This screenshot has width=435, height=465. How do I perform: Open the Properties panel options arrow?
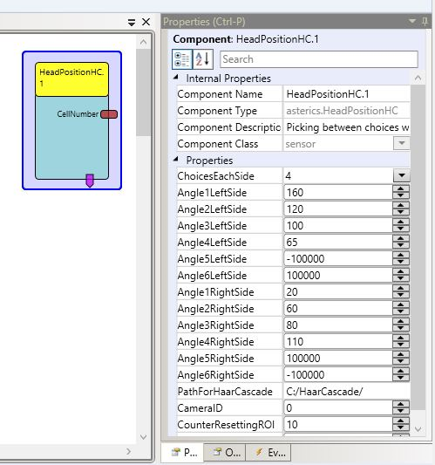[412, 21]
